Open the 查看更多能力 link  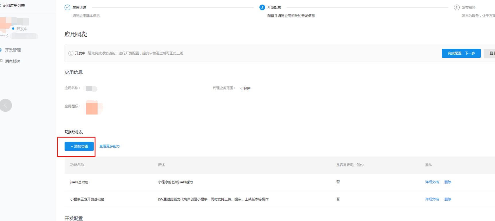[x=109, y=146]
